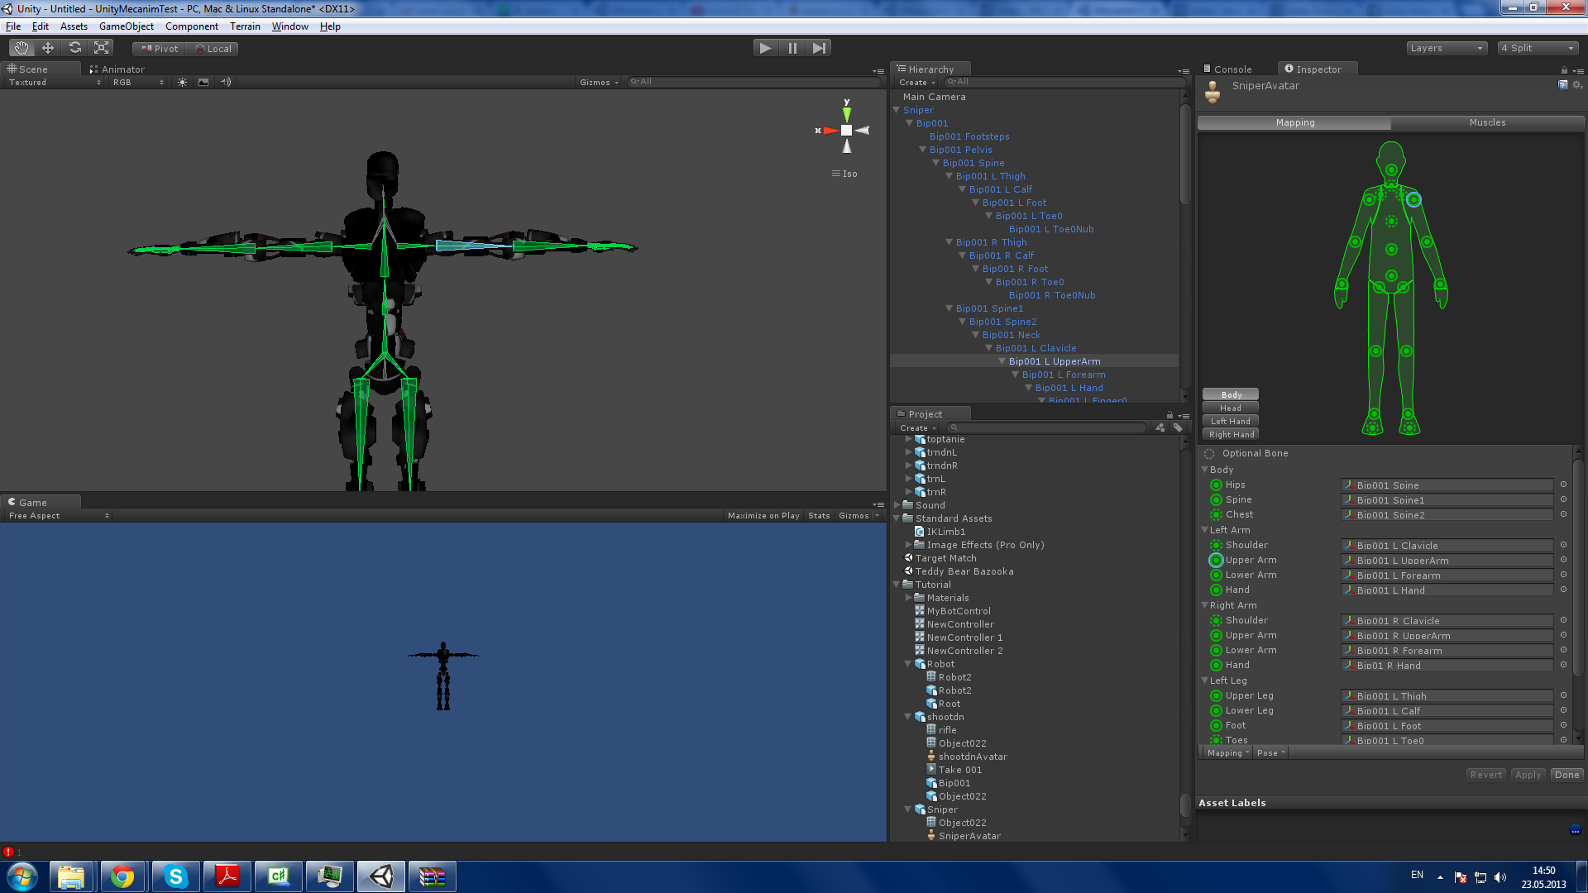
Task: Click the Play button
Action: tap(765, 48)
